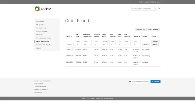Screen dimensions: 195x109
Task: Click the Luma logo icon
Action: click(37, 9)
